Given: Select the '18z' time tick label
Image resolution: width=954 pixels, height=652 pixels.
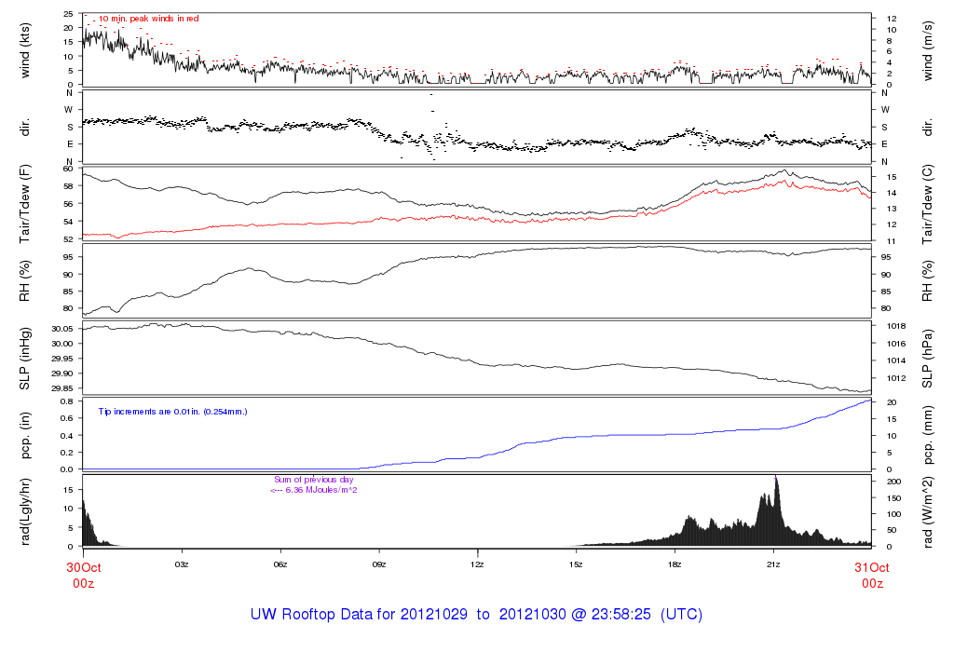Looking at the screenshot, I should pos(675,564).
